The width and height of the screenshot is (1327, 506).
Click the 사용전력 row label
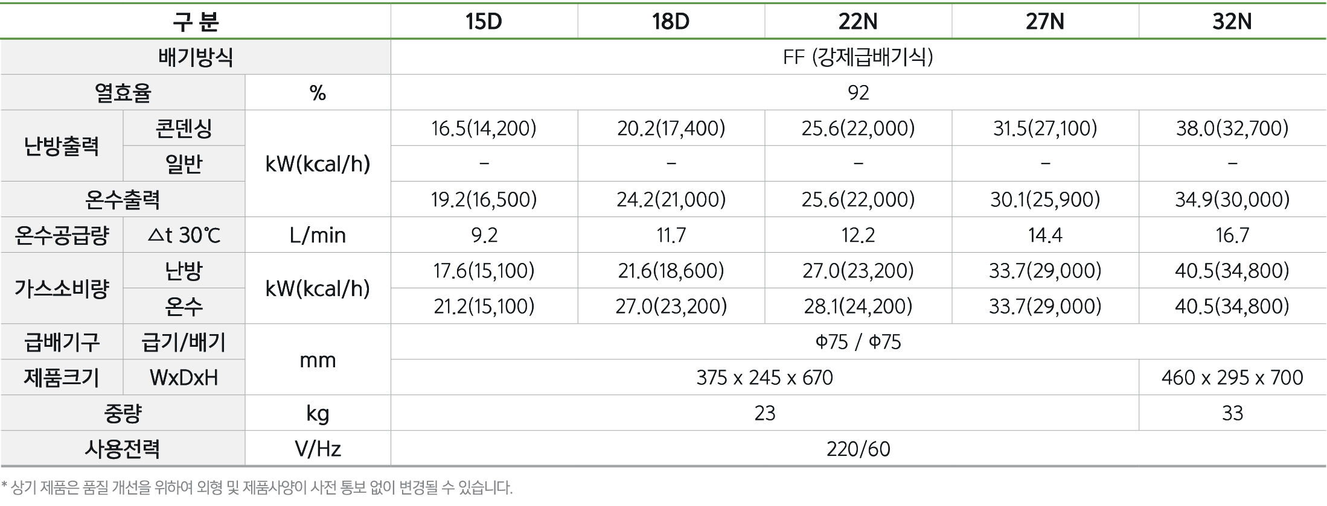pos(123,449)
